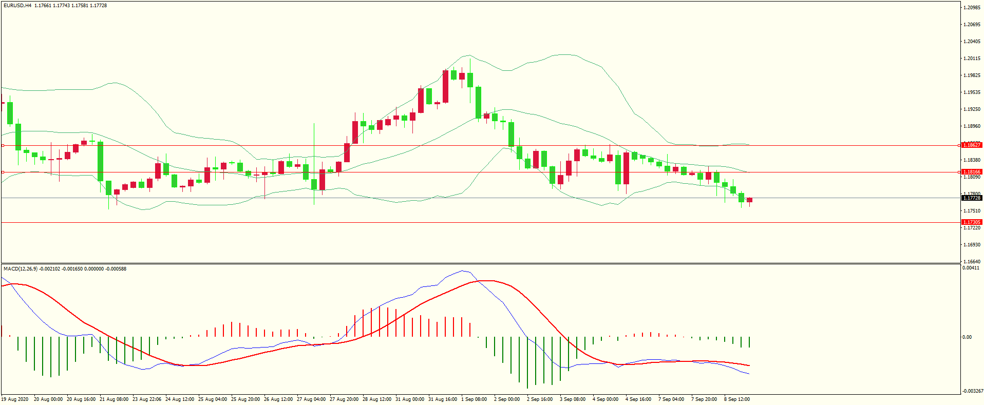This screenshot has height=405, width=984.
Task: Click the 23 Aug 22:06 time label
Action: click(147, 399)
